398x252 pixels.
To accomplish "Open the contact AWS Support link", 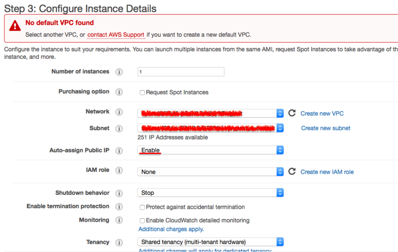I will tap(116, 35).
